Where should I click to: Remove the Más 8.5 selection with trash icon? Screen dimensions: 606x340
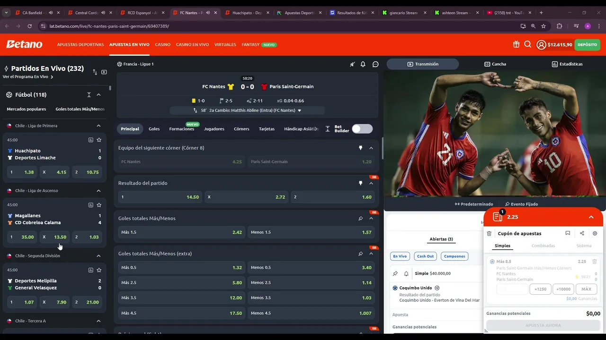[595, 261]
